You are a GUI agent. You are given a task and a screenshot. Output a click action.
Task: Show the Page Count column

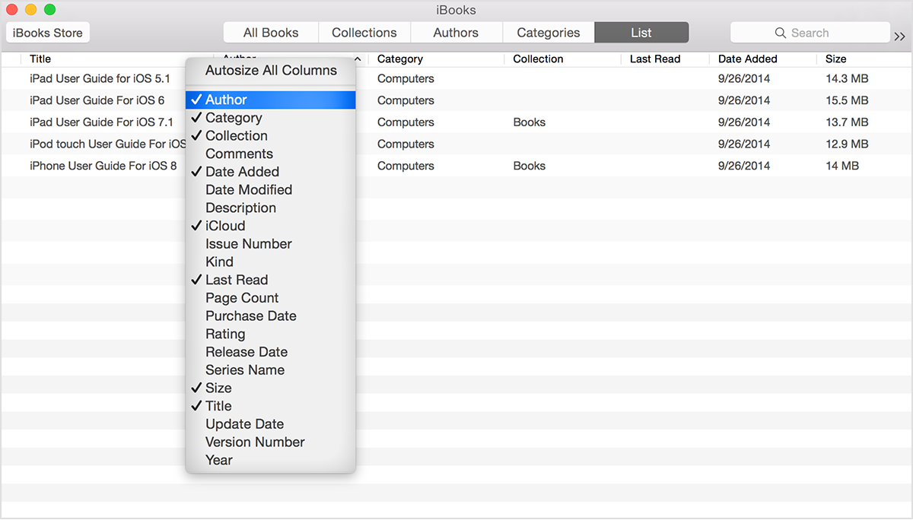[x=270, y=298]
